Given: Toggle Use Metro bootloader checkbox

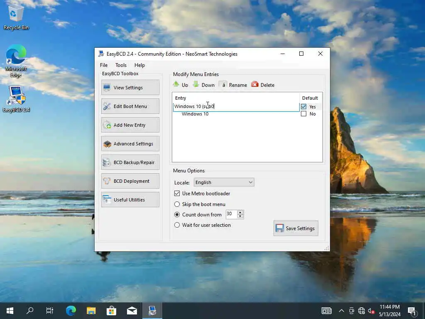Looking at the screenshot, I should click(x=177, y=194).
